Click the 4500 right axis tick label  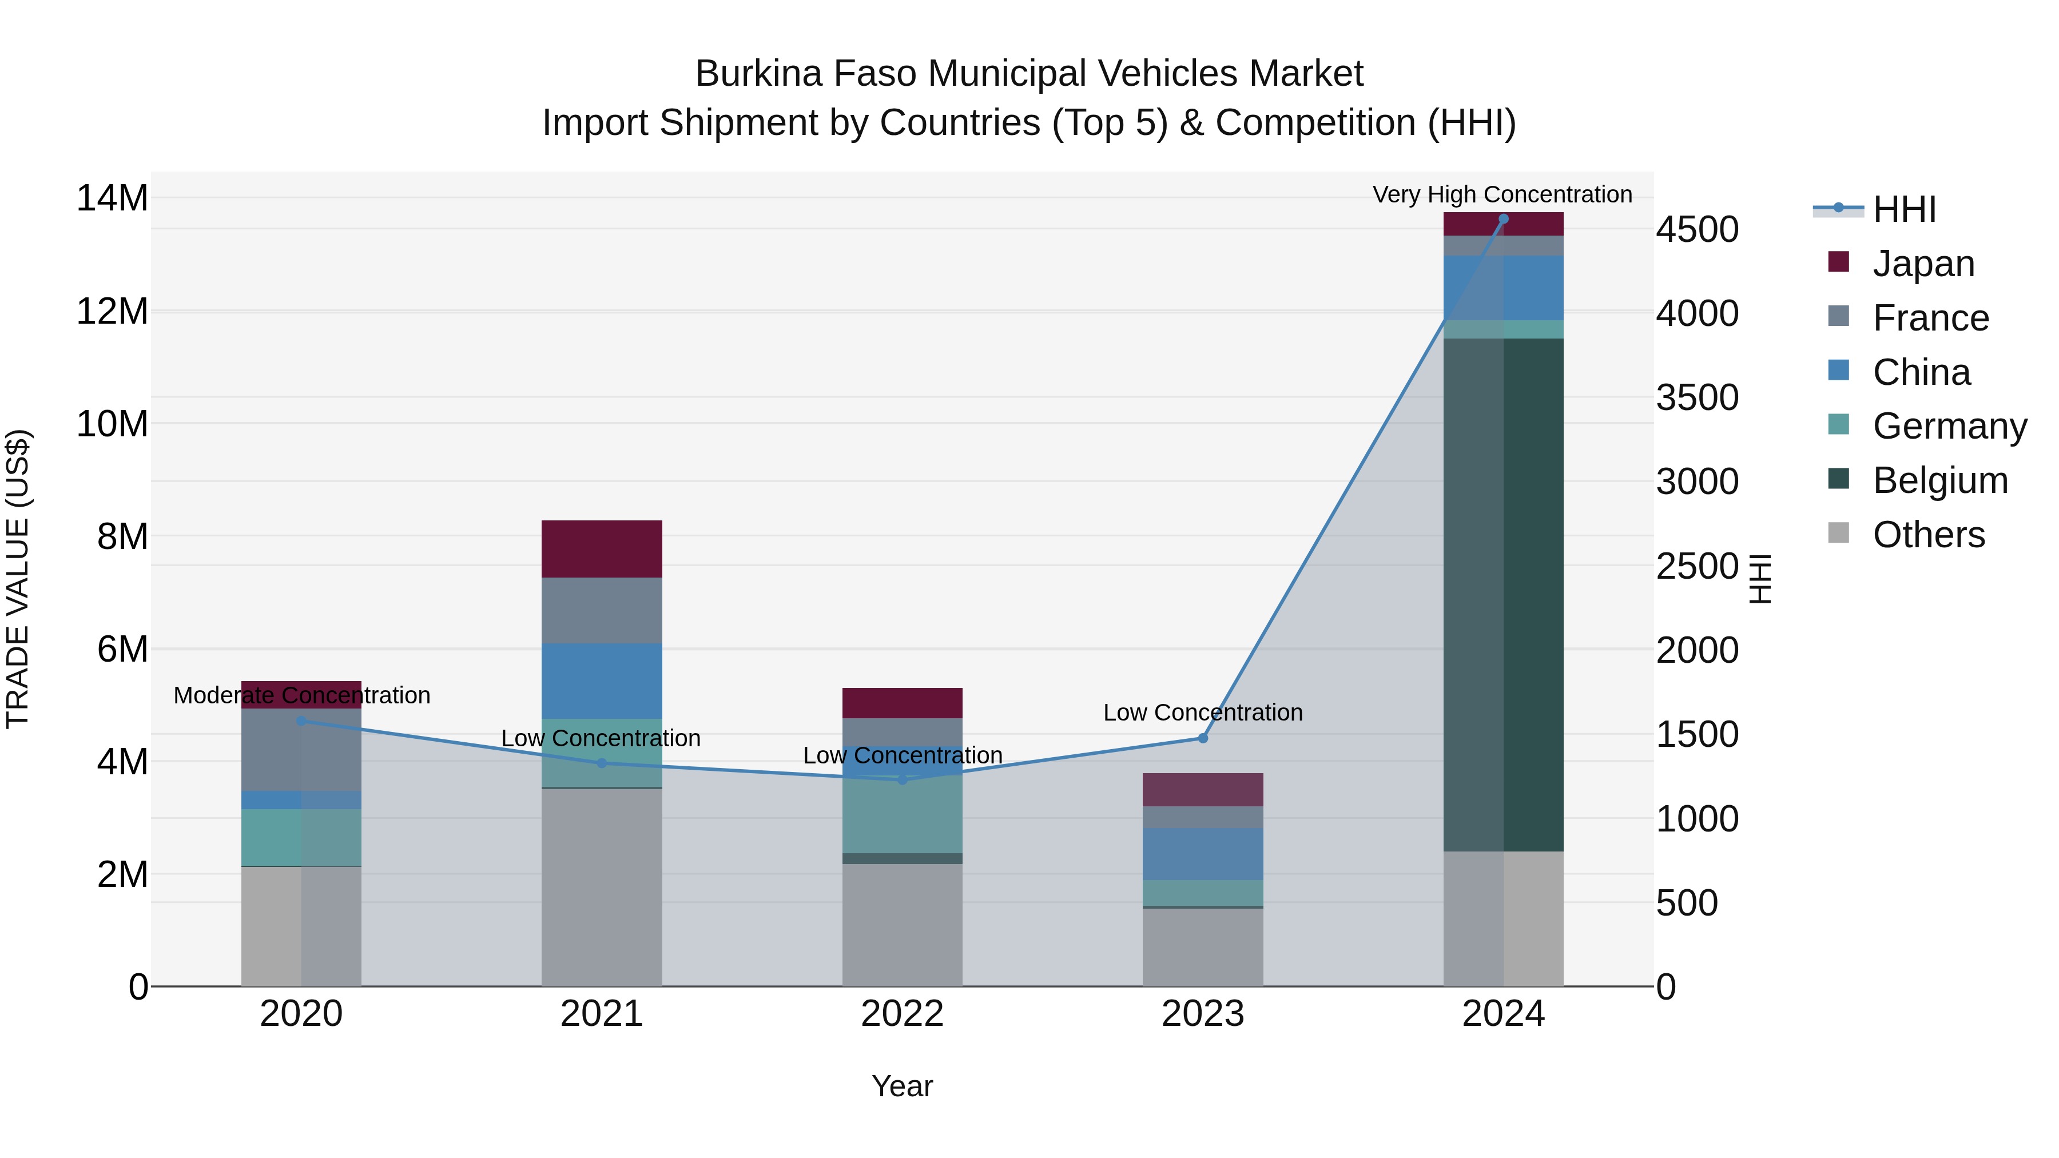point(1697,229)
